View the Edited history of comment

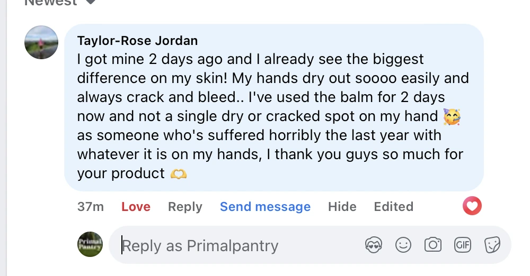(x=393, y=207)
